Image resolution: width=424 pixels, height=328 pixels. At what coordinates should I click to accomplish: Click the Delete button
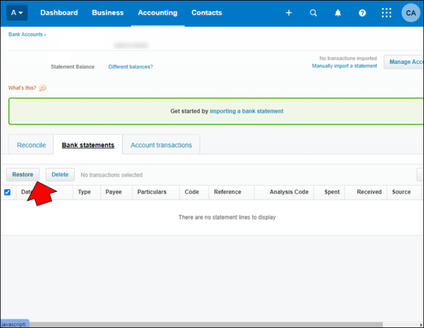[x=60, y=174]
